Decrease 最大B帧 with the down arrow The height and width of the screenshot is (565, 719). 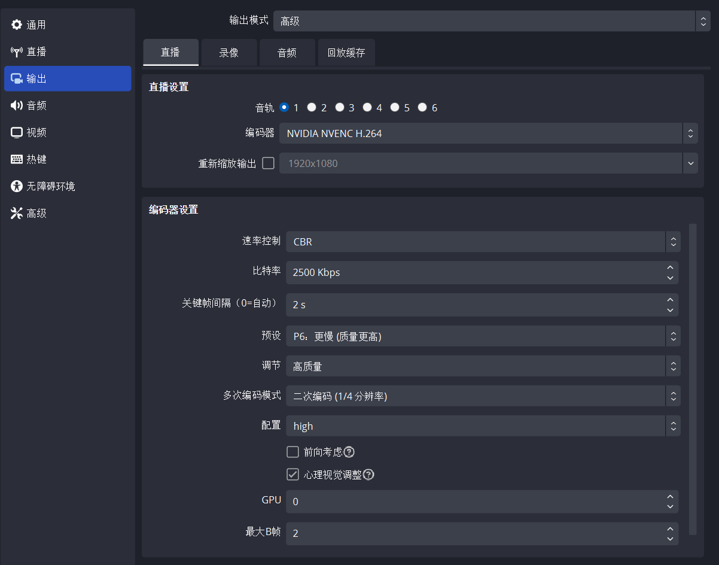point(670,539)
